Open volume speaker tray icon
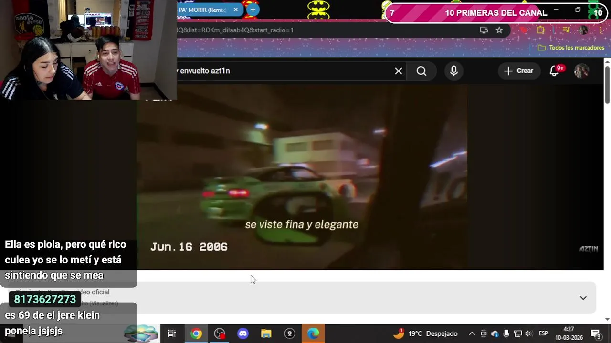 pos(529,333)
